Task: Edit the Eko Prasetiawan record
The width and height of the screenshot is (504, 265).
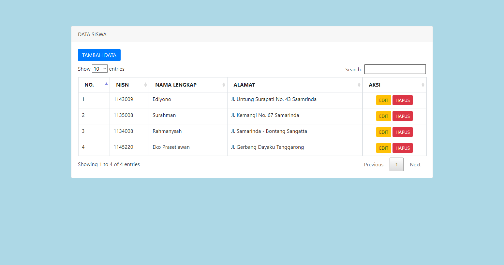Action: tap(384, 148)
